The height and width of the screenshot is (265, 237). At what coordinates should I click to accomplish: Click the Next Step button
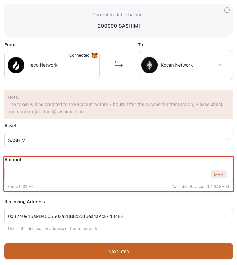coord(119,251)
